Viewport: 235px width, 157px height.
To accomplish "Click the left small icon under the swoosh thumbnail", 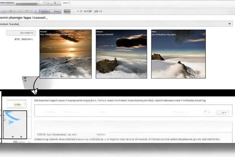I will (x=13, y=136).
